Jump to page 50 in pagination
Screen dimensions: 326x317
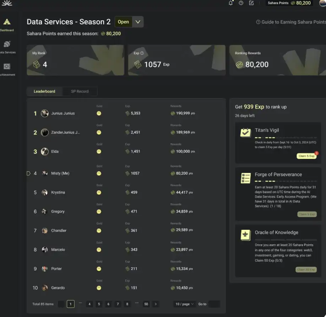(146, 304)
